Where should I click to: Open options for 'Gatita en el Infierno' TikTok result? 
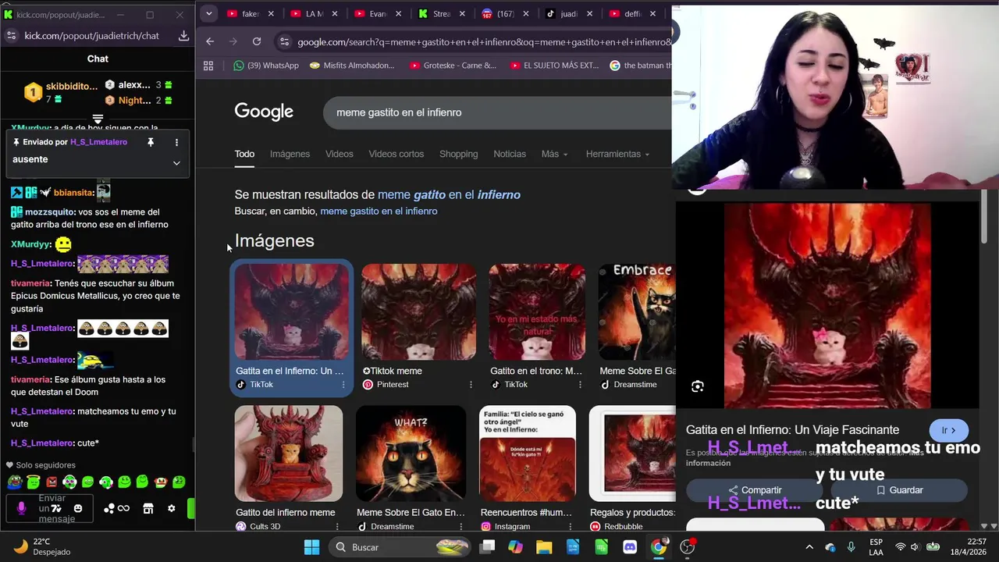pos(343,385)
